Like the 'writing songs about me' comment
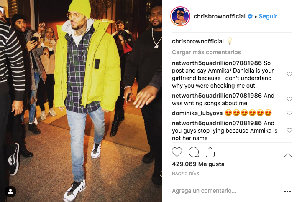 (289, 99)
